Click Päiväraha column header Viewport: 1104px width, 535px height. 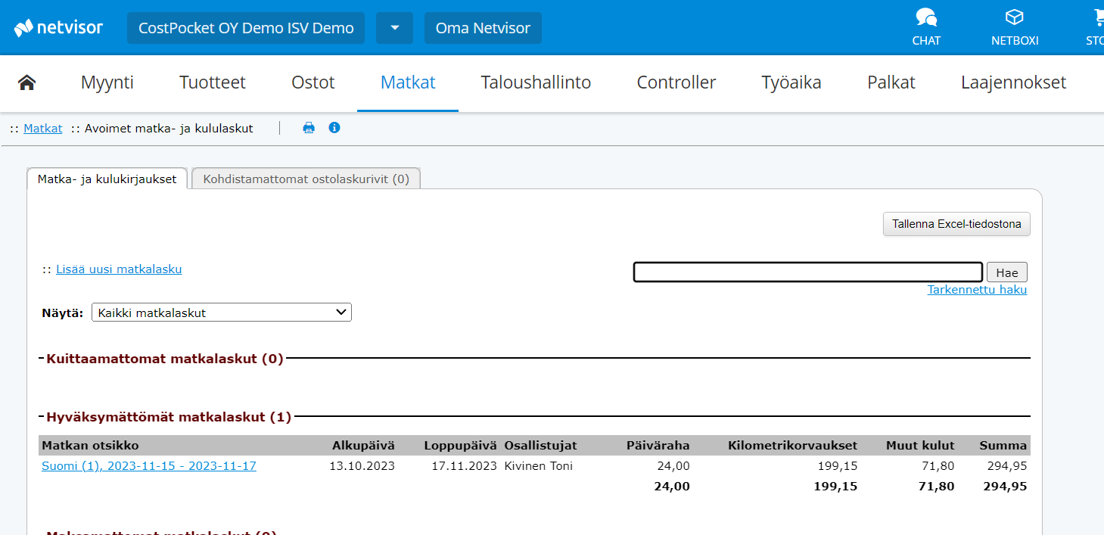tap(658, 445)
